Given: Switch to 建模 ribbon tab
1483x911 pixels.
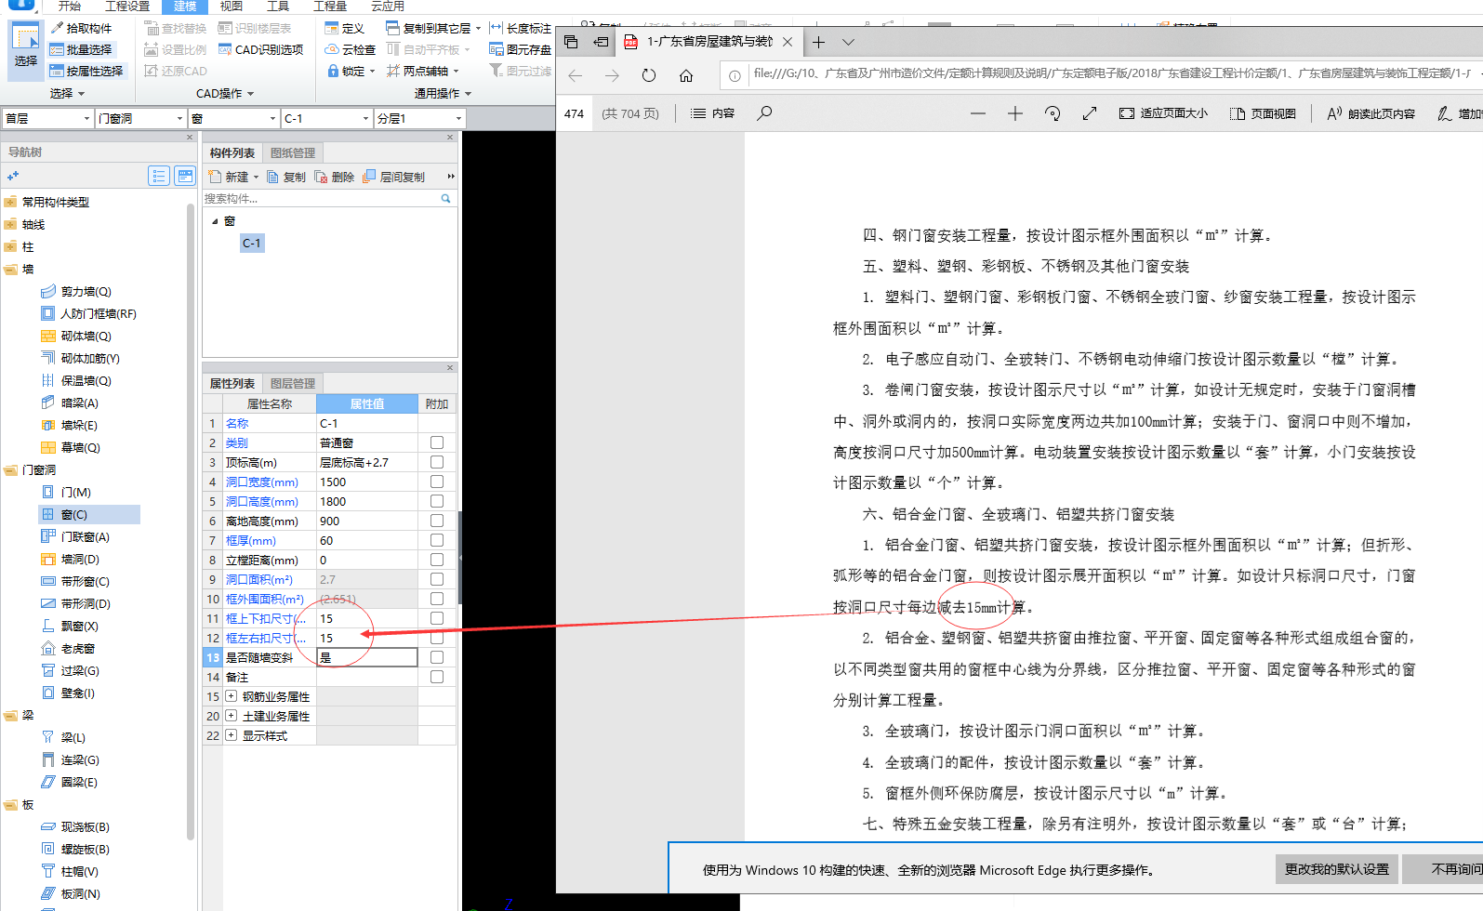Looking at the screenshot, I should tap(185, 7).
